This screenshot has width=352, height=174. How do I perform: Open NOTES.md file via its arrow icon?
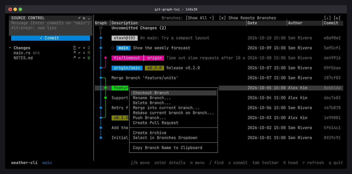click(74, 58)
